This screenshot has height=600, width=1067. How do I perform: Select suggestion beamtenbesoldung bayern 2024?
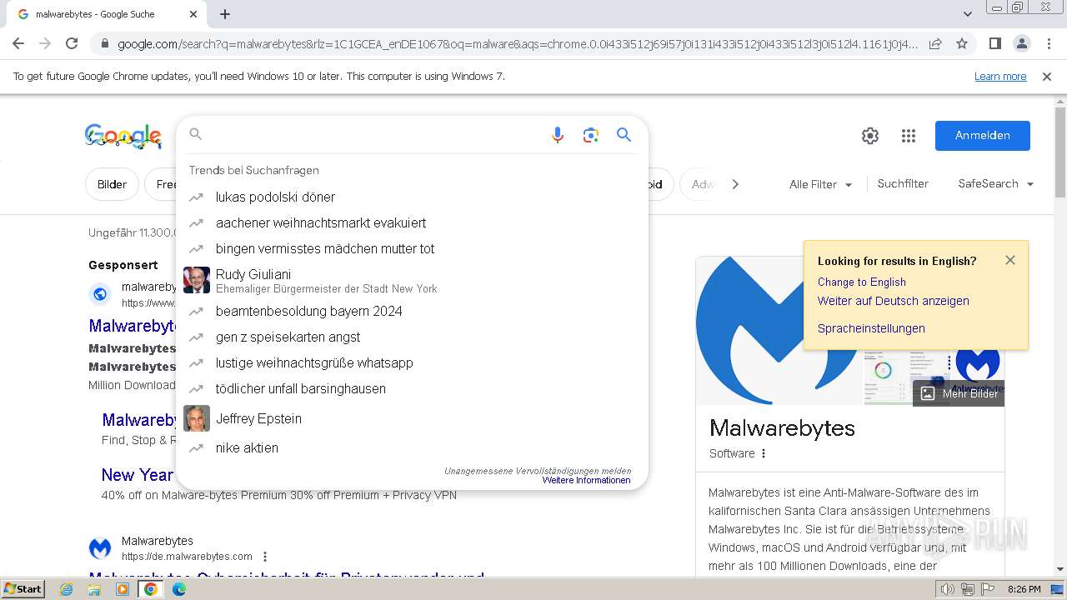[412, 311]
